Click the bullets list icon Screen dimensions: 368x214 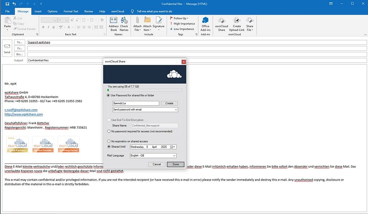click(85, 20)
